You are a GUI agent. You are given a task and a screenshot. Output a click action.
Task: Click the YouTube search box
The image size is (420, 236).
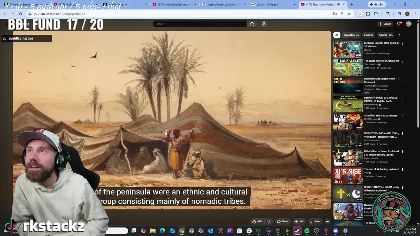pos(199,24)
